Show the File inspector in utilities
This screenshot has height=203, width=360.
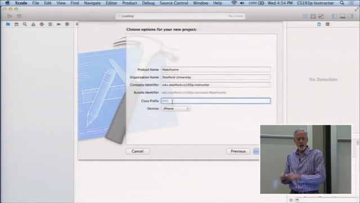coord(319,24)
